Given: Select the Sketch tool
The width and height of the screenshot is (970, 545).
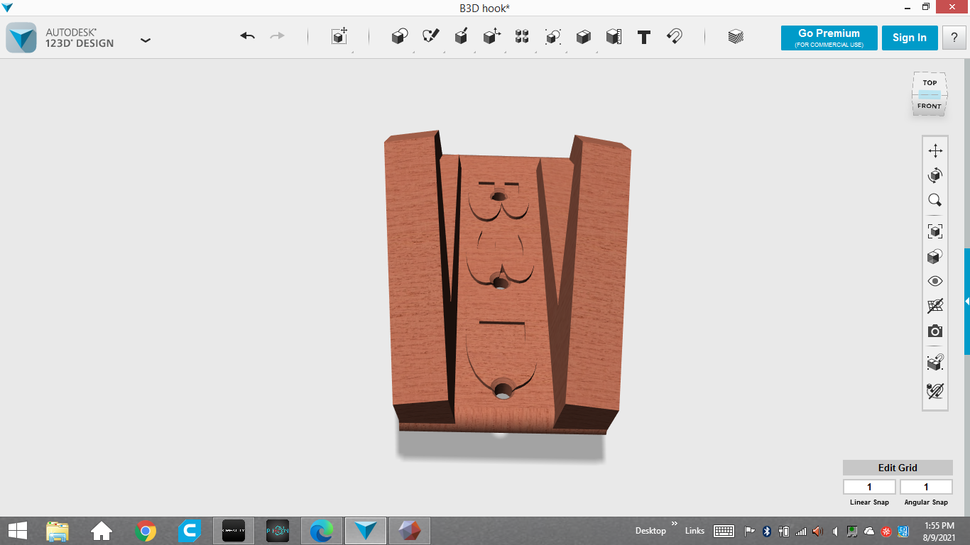Looking at the screenshot, I should click(x=430, y=36).
